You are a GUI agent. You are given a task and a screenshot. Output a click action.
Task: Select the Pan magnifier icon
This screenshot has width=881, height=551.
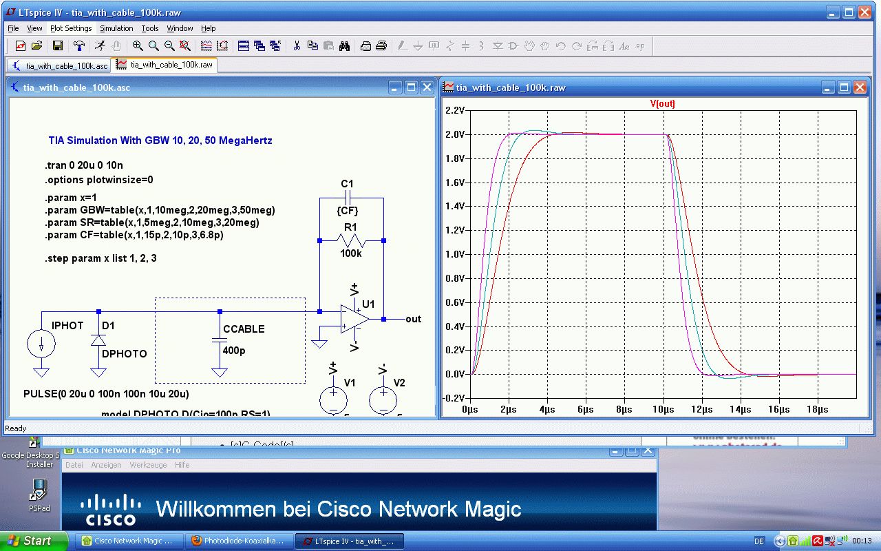153,46
